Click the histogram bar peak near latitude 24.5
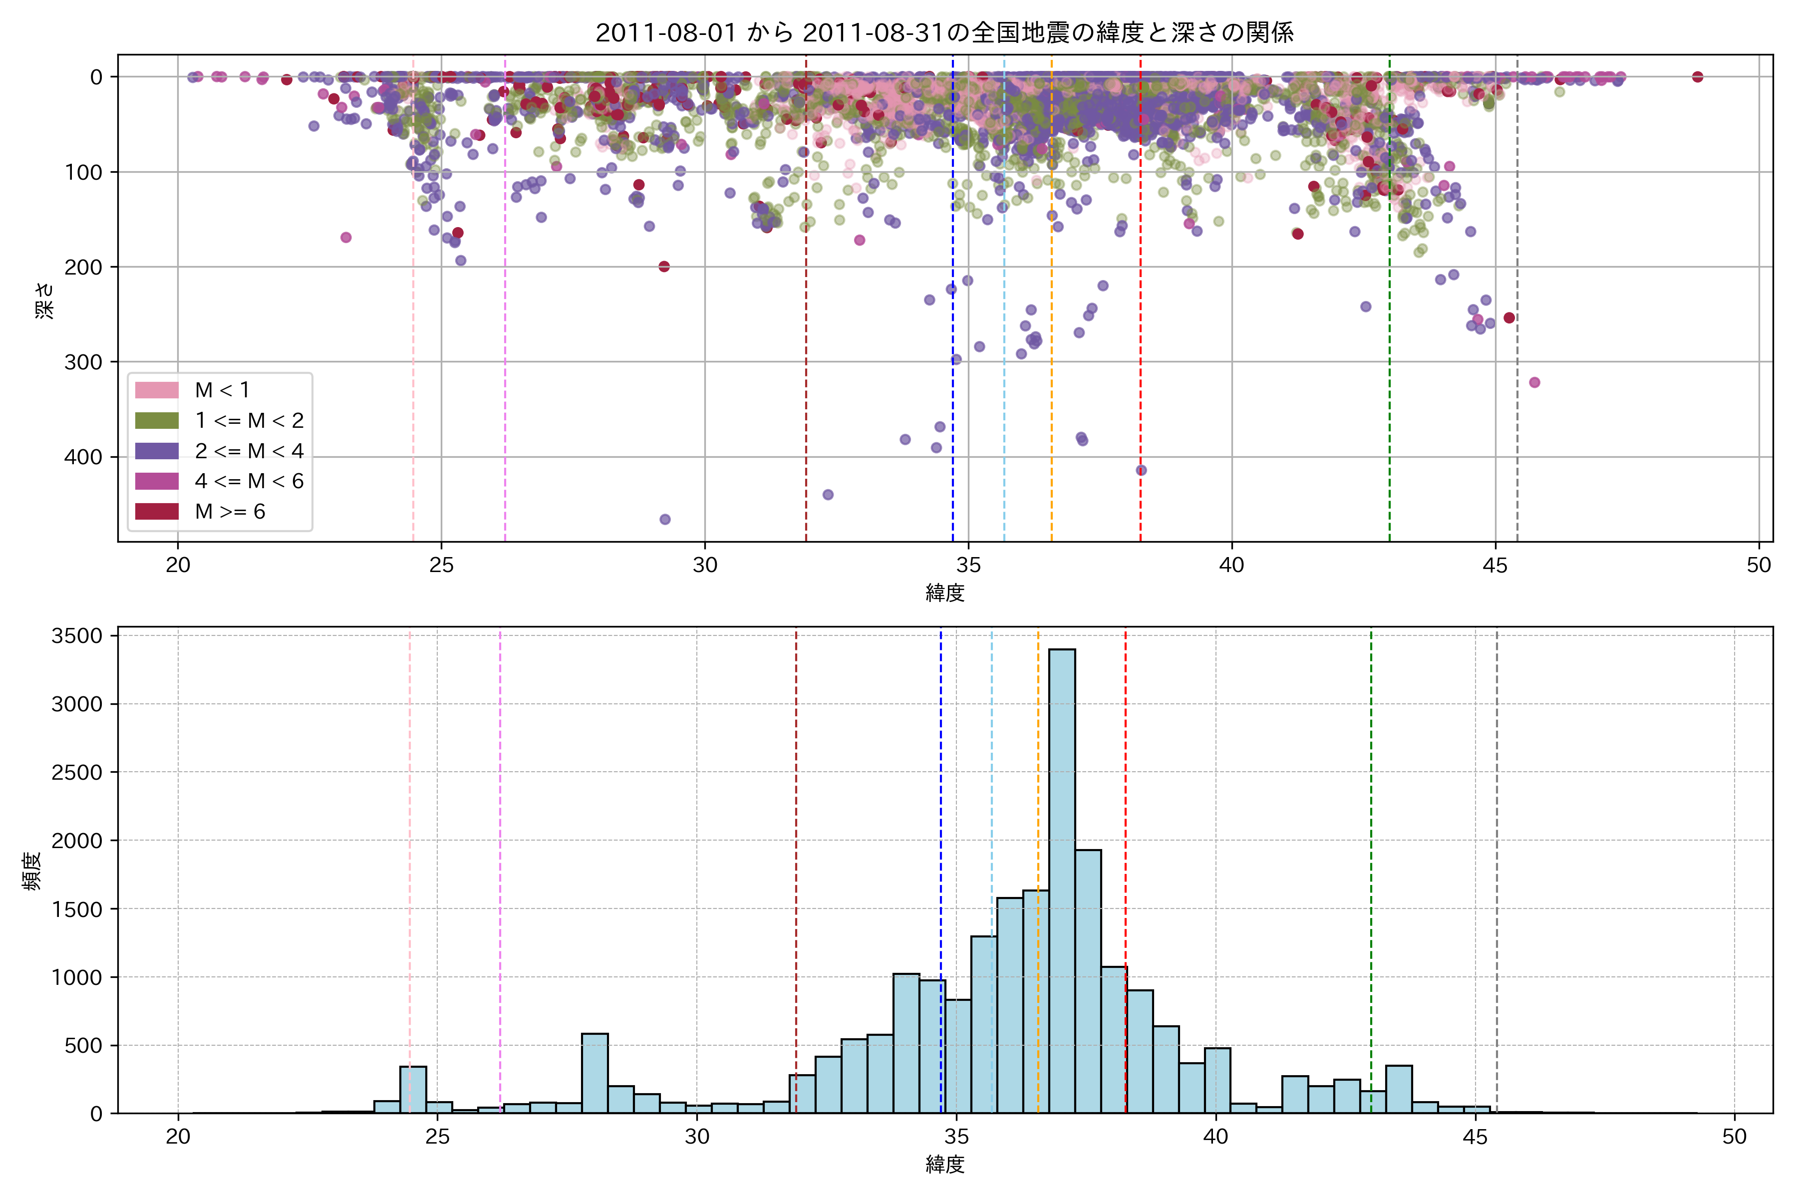The height and width of the screenshot is (1198, 1797). click(413, 1089)
